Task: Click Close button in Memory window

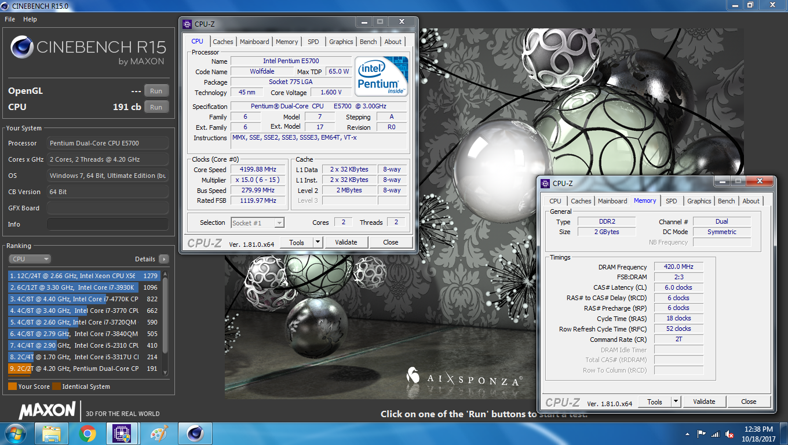Action: [749, 402]
